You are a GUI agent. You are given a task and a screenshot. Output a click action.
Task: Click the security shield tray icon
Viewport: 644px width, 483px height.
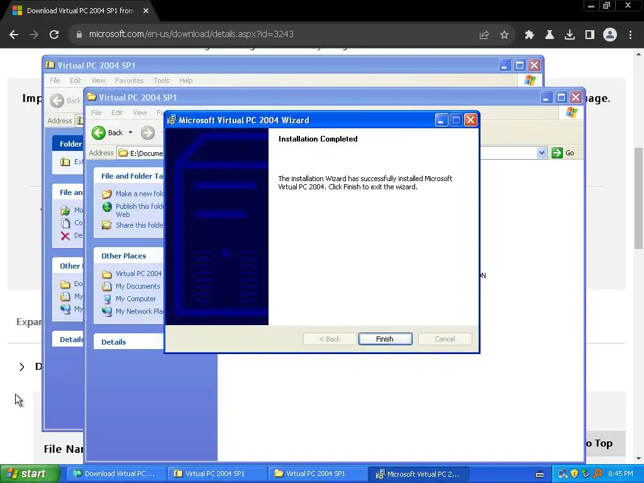point(574,474)
